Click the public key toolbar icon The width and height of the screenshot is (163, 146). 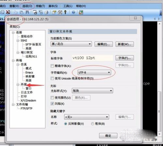(65, 12)
